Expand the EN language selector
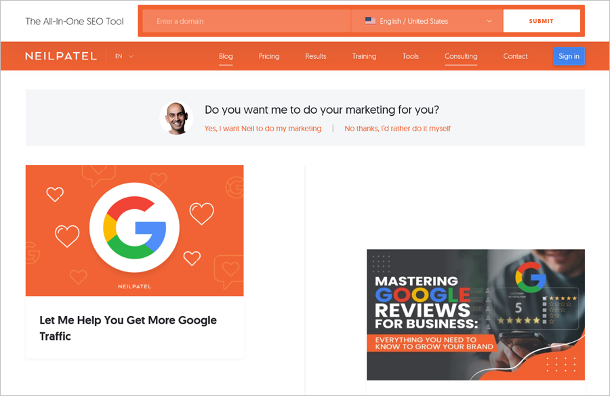The height and width of the screenshot is (396, 610). (124, 56)
